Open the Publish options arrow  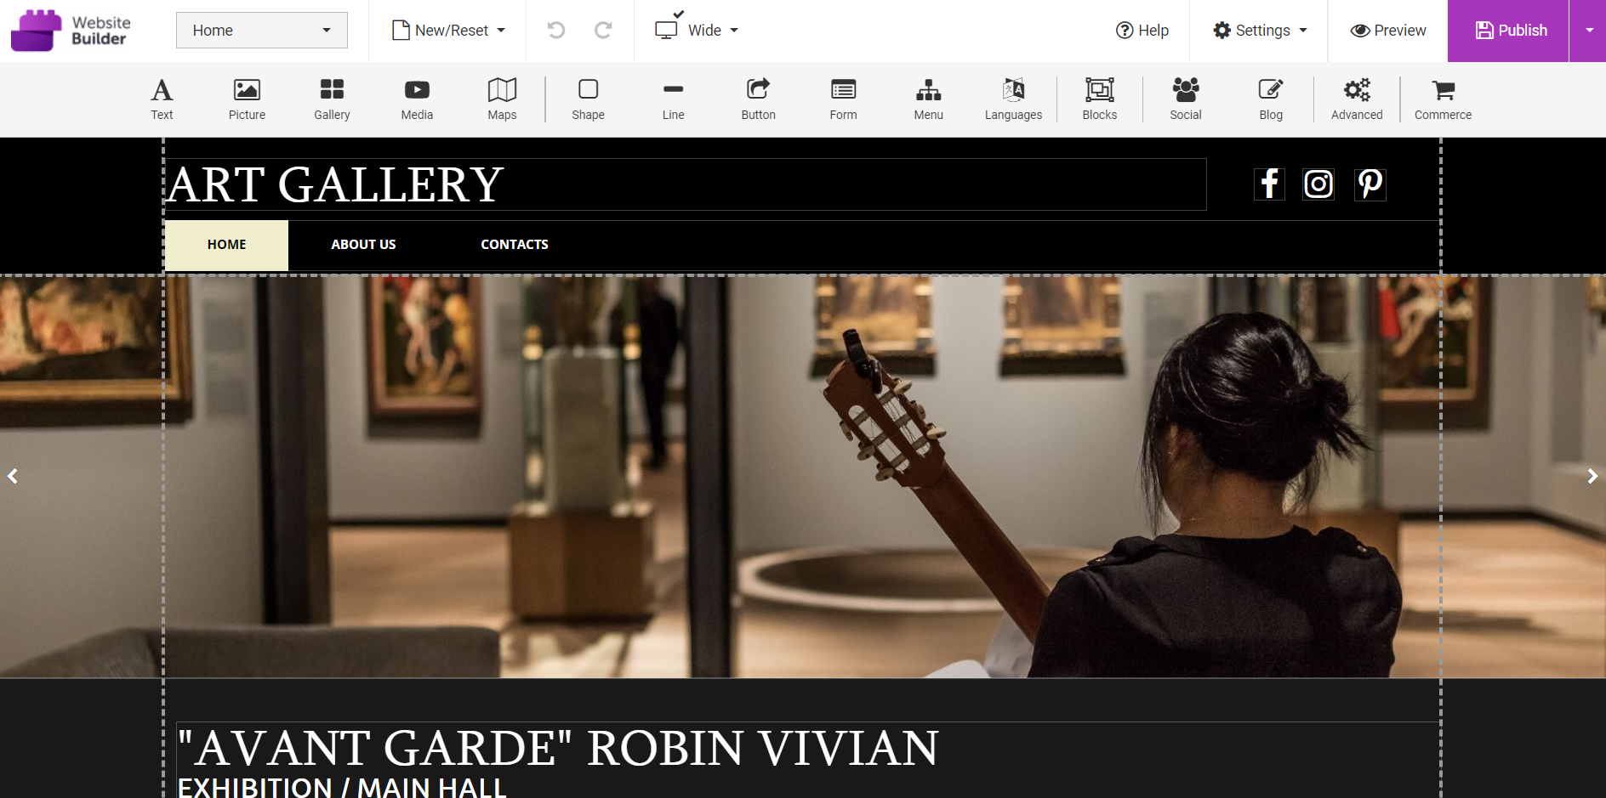pos(1588,31)
